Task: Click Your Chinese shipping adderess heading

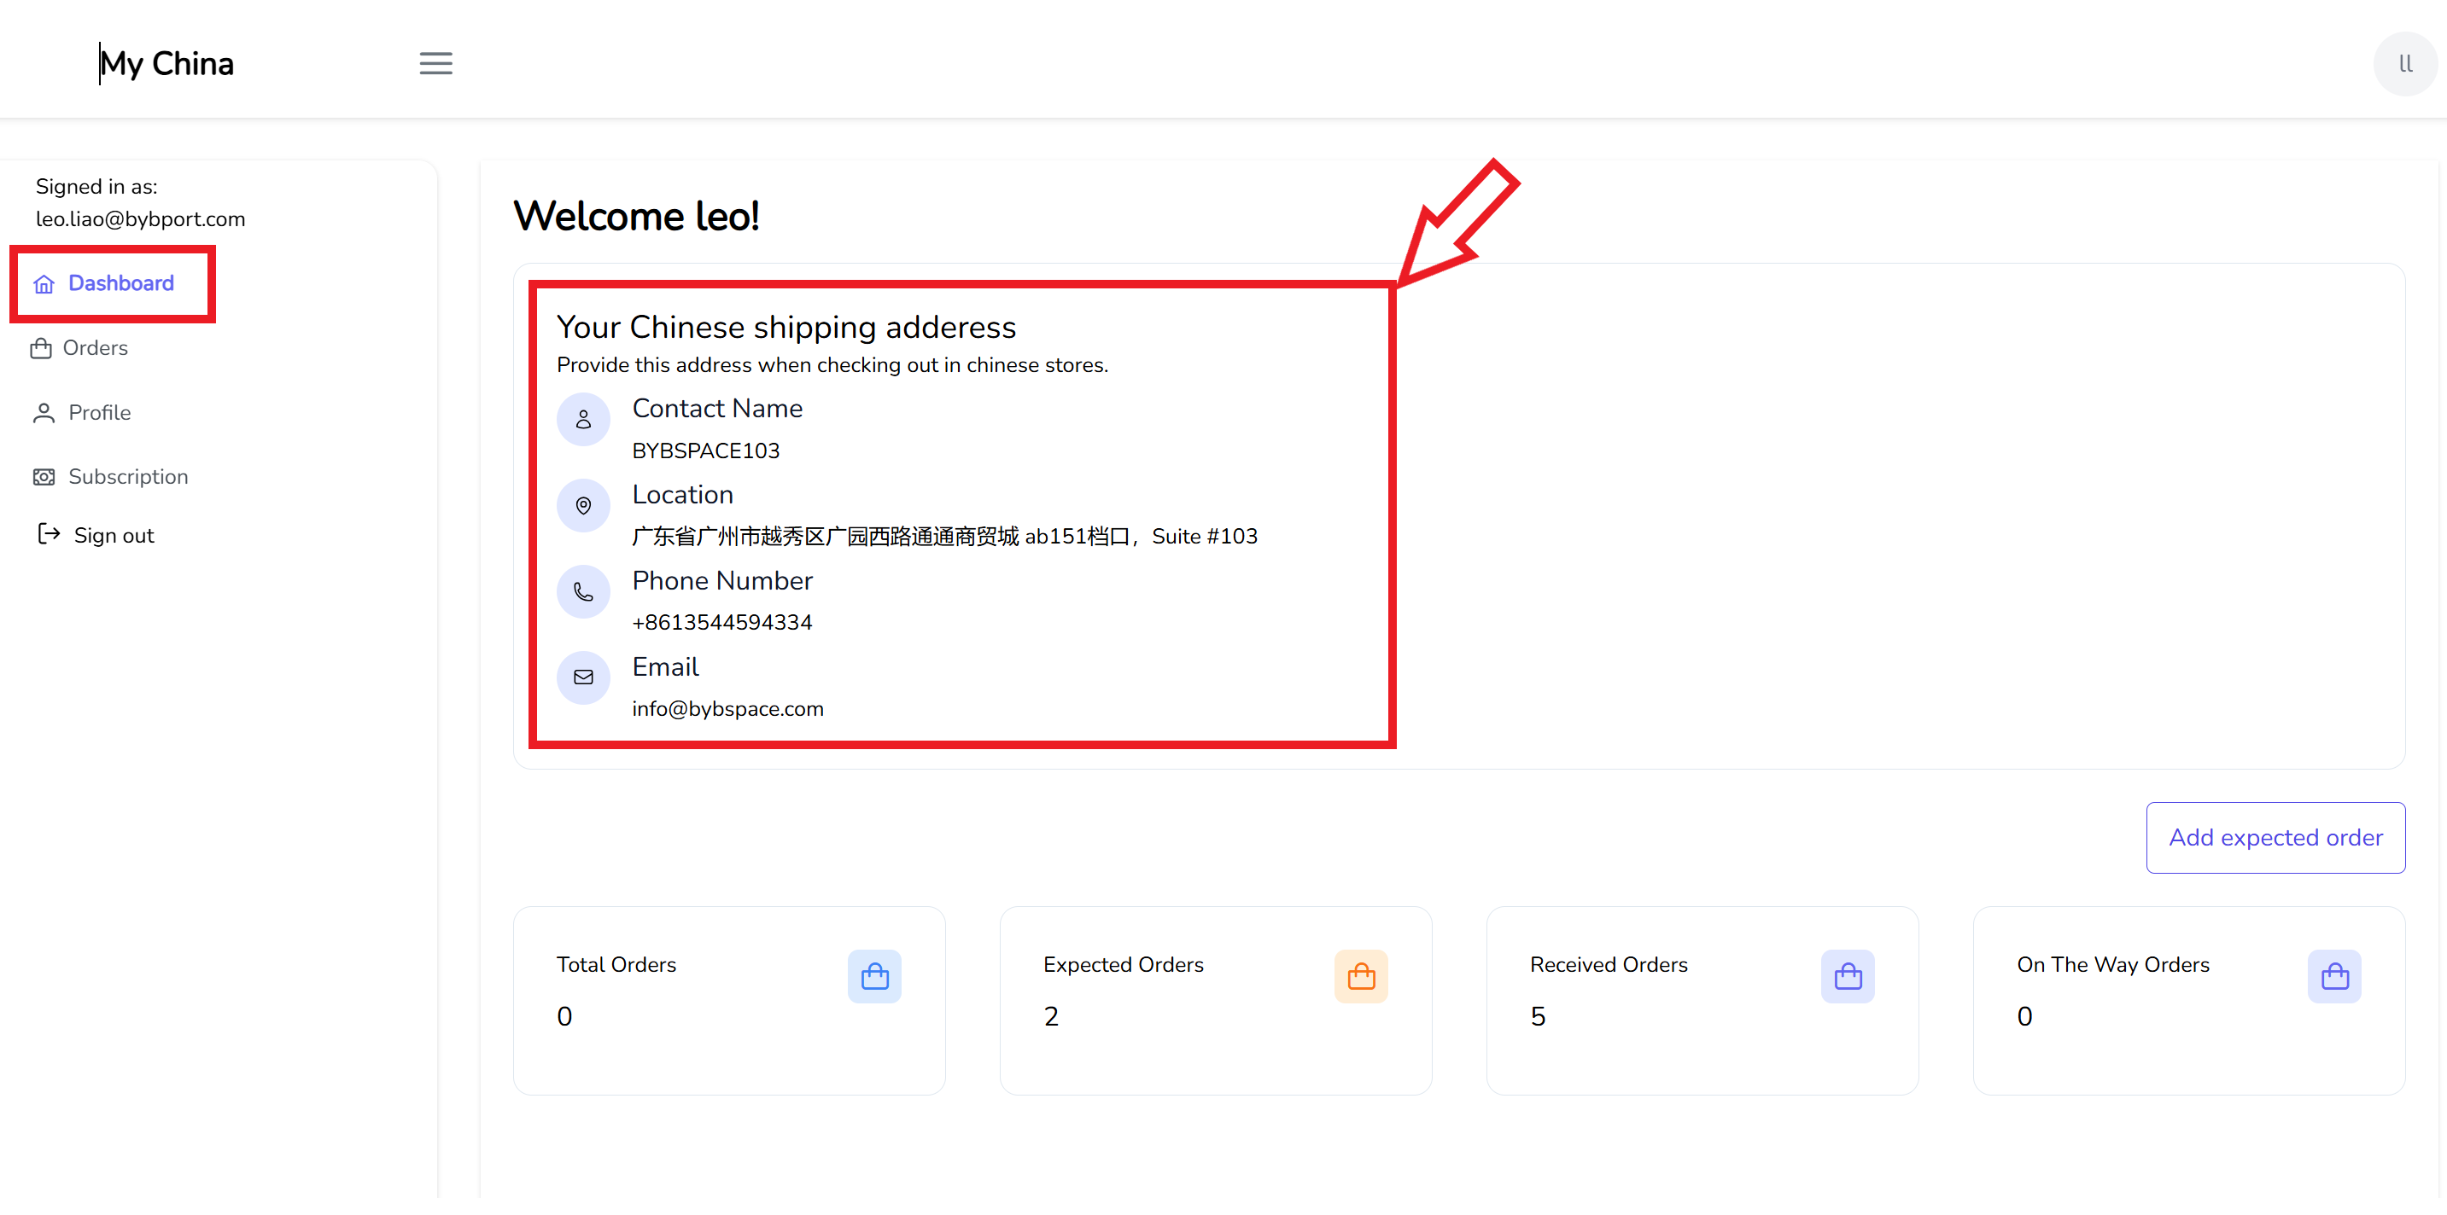Action: click(x=786, y=327)
